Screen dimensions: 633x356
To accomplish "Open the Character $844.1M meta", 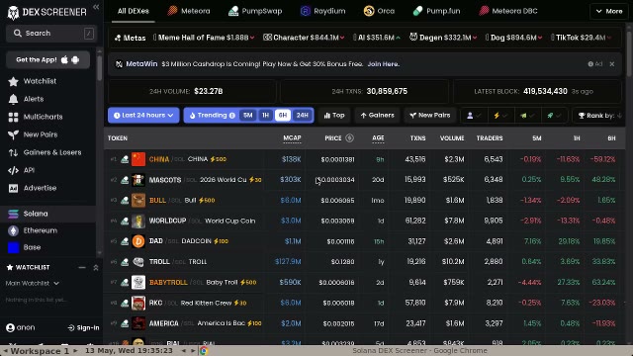I will tap(304, 38).
